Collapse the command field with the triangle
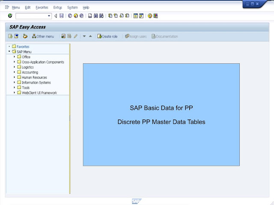Image resolution: width=274 pixels, height=205 pixels. pyautogui.click(x=56, y=16)
